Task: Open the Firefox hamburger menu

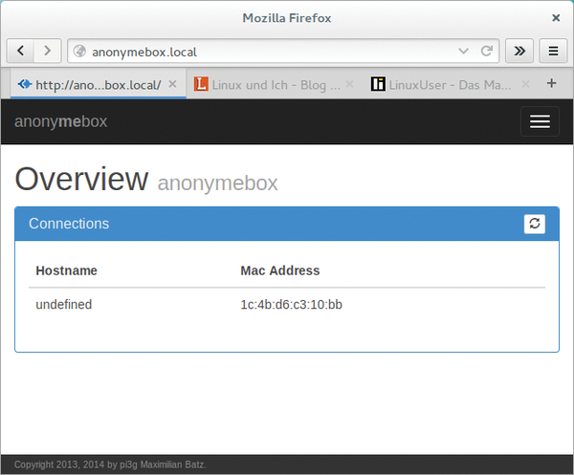Action: [553, 51]
